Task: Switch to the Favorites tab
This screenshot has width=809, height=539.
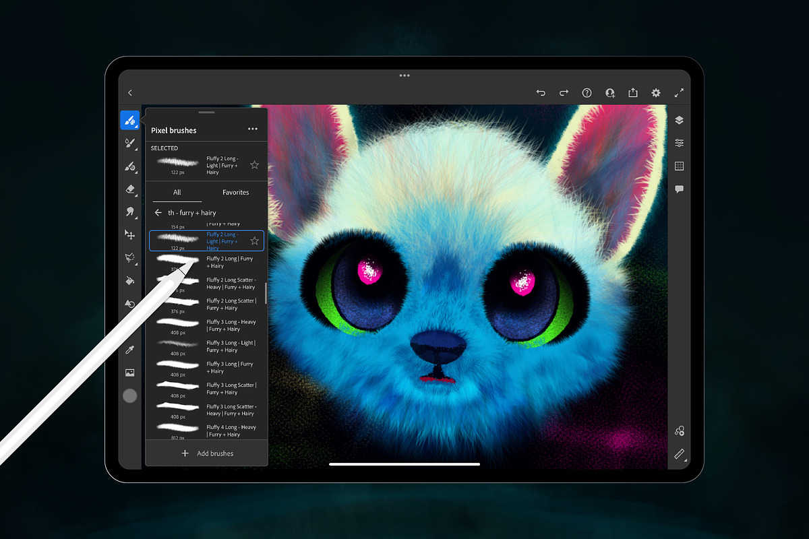Action: tap(236, 192)
